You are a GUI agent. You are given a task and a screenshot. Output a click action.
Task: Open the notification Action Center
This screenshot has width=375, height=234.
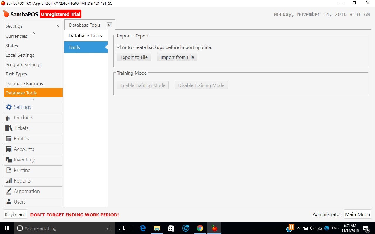coord(366,228)
